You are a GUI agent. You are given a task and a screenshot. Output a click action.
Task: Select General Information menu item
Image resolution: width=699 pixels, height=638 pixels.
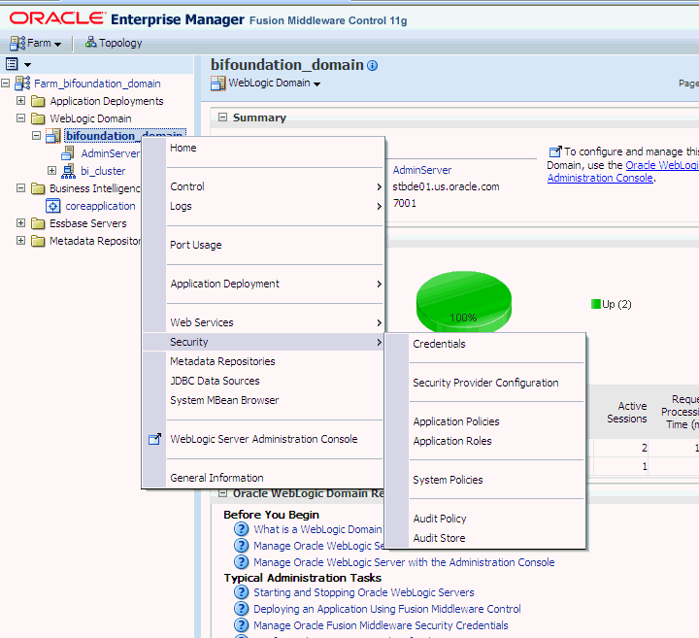(x=263, y=478)
